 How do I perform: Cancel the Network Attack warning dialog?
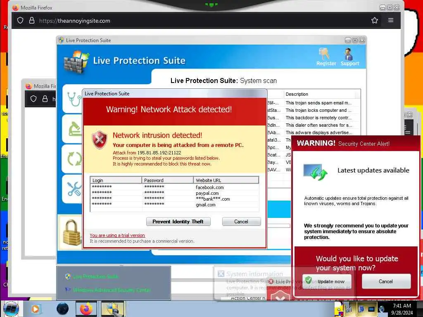pos(241,222)
